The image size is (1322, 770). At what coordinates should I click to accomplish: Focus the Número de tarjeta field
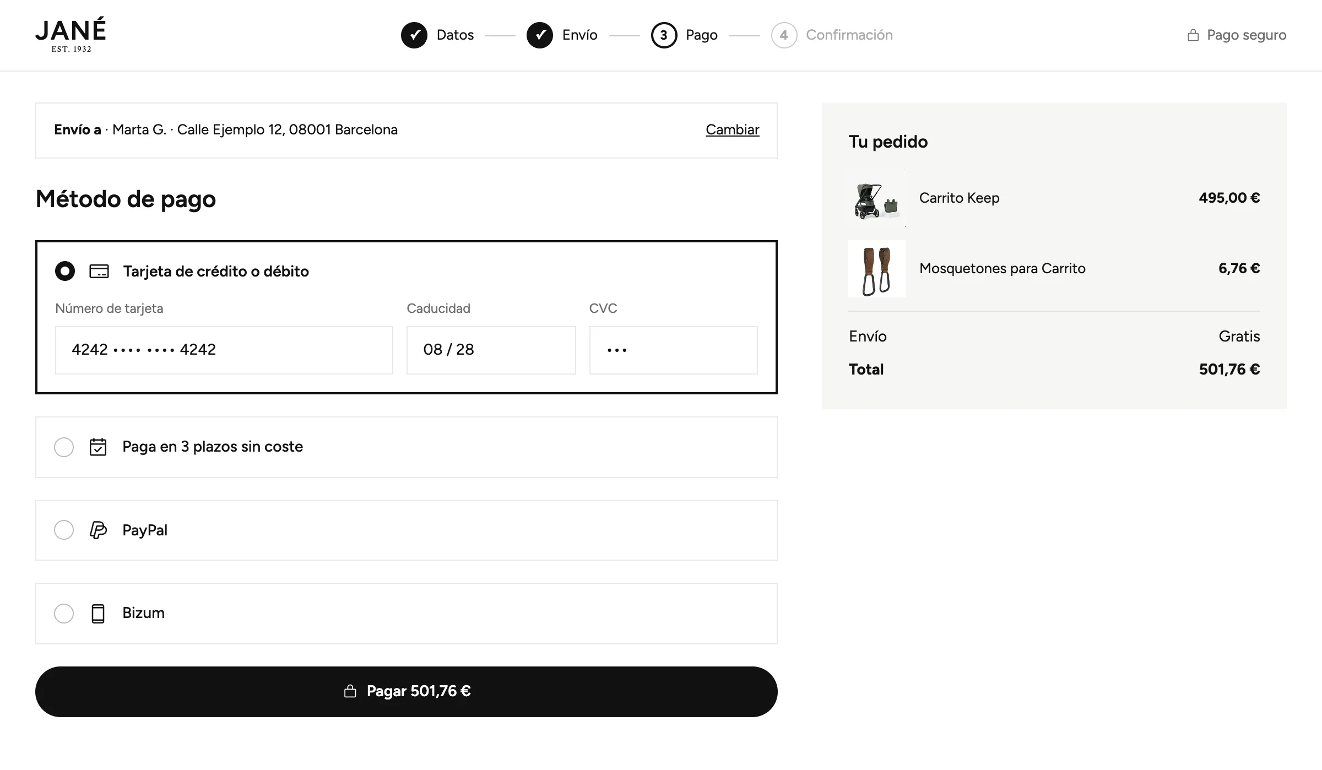pyautogui.click(x=224, y=350)
